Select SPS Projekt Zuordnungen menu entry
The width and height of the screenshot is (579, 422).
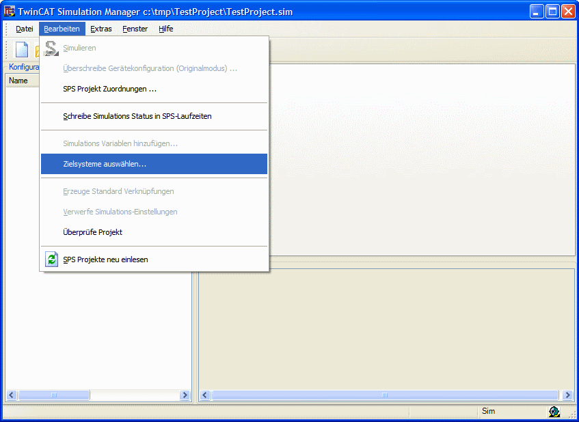[x=154, y=89]
